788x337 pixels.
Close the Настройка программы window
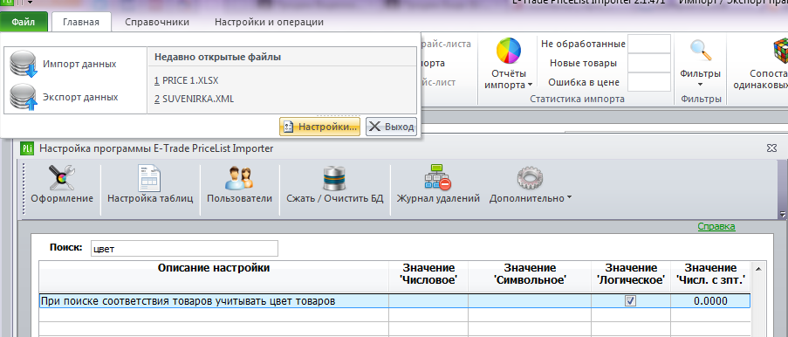point(771,148)
